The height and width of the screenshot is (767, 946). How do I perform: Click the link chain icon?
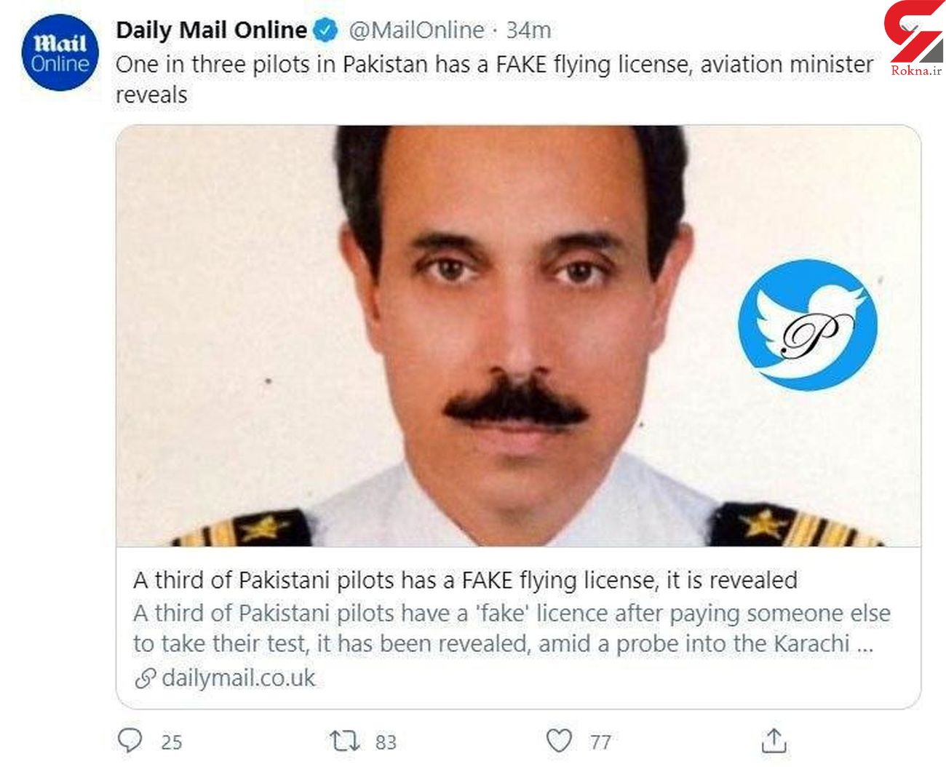point(145,679)
